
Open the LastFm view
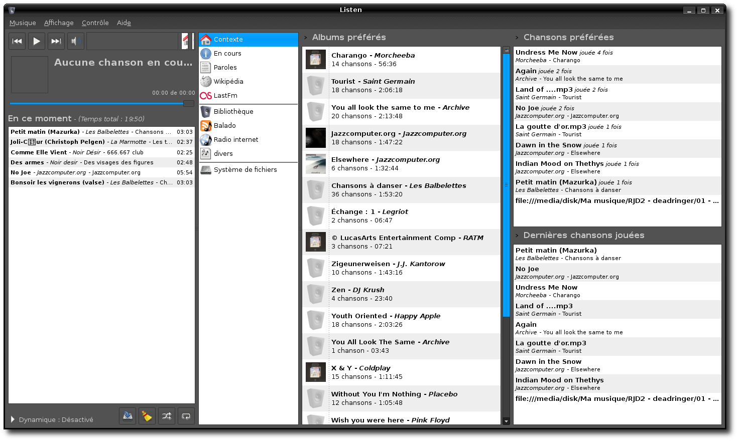click(249, 96)
